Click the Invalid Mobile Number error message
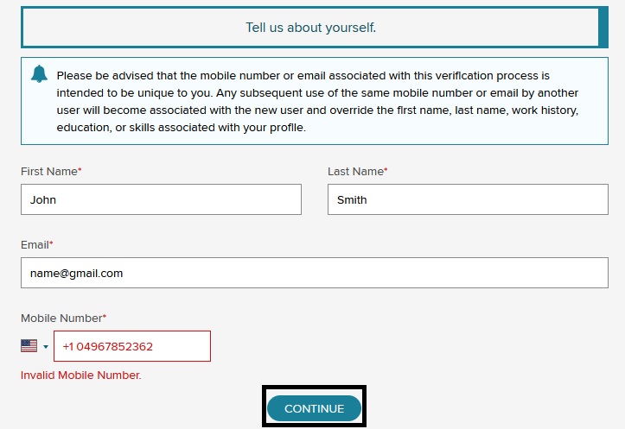Image resolution: width=625 pixels, height=429 pixels. (81, 375)
